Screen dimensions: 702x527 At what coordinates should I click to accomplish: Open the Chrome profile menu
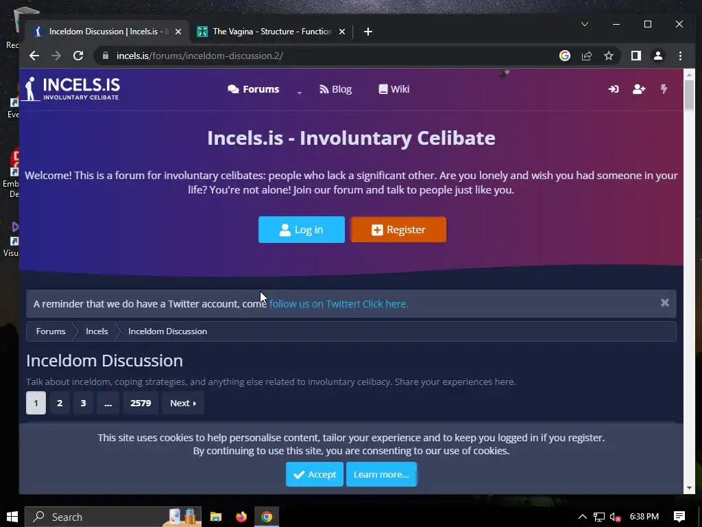658,56
